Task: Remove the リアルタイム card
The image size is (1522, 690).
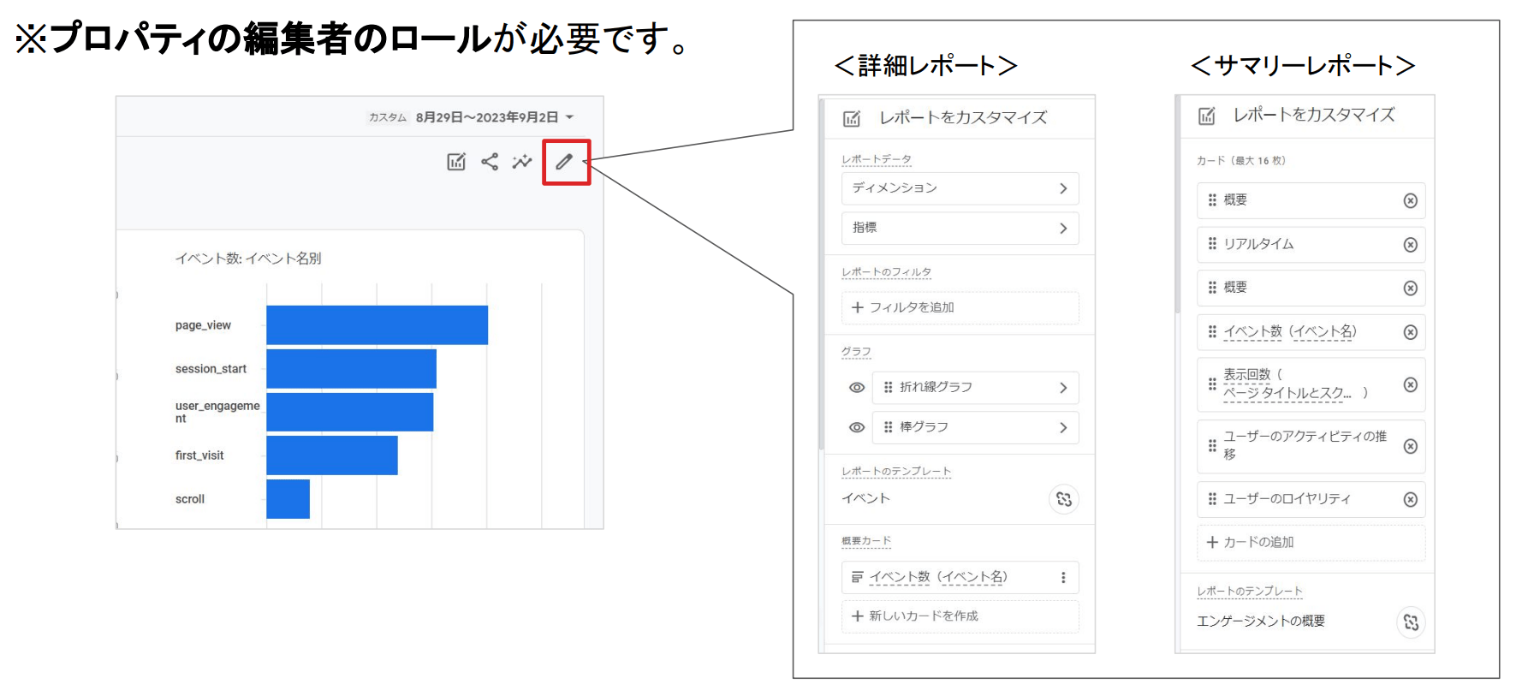Action: pos(1411,245)
